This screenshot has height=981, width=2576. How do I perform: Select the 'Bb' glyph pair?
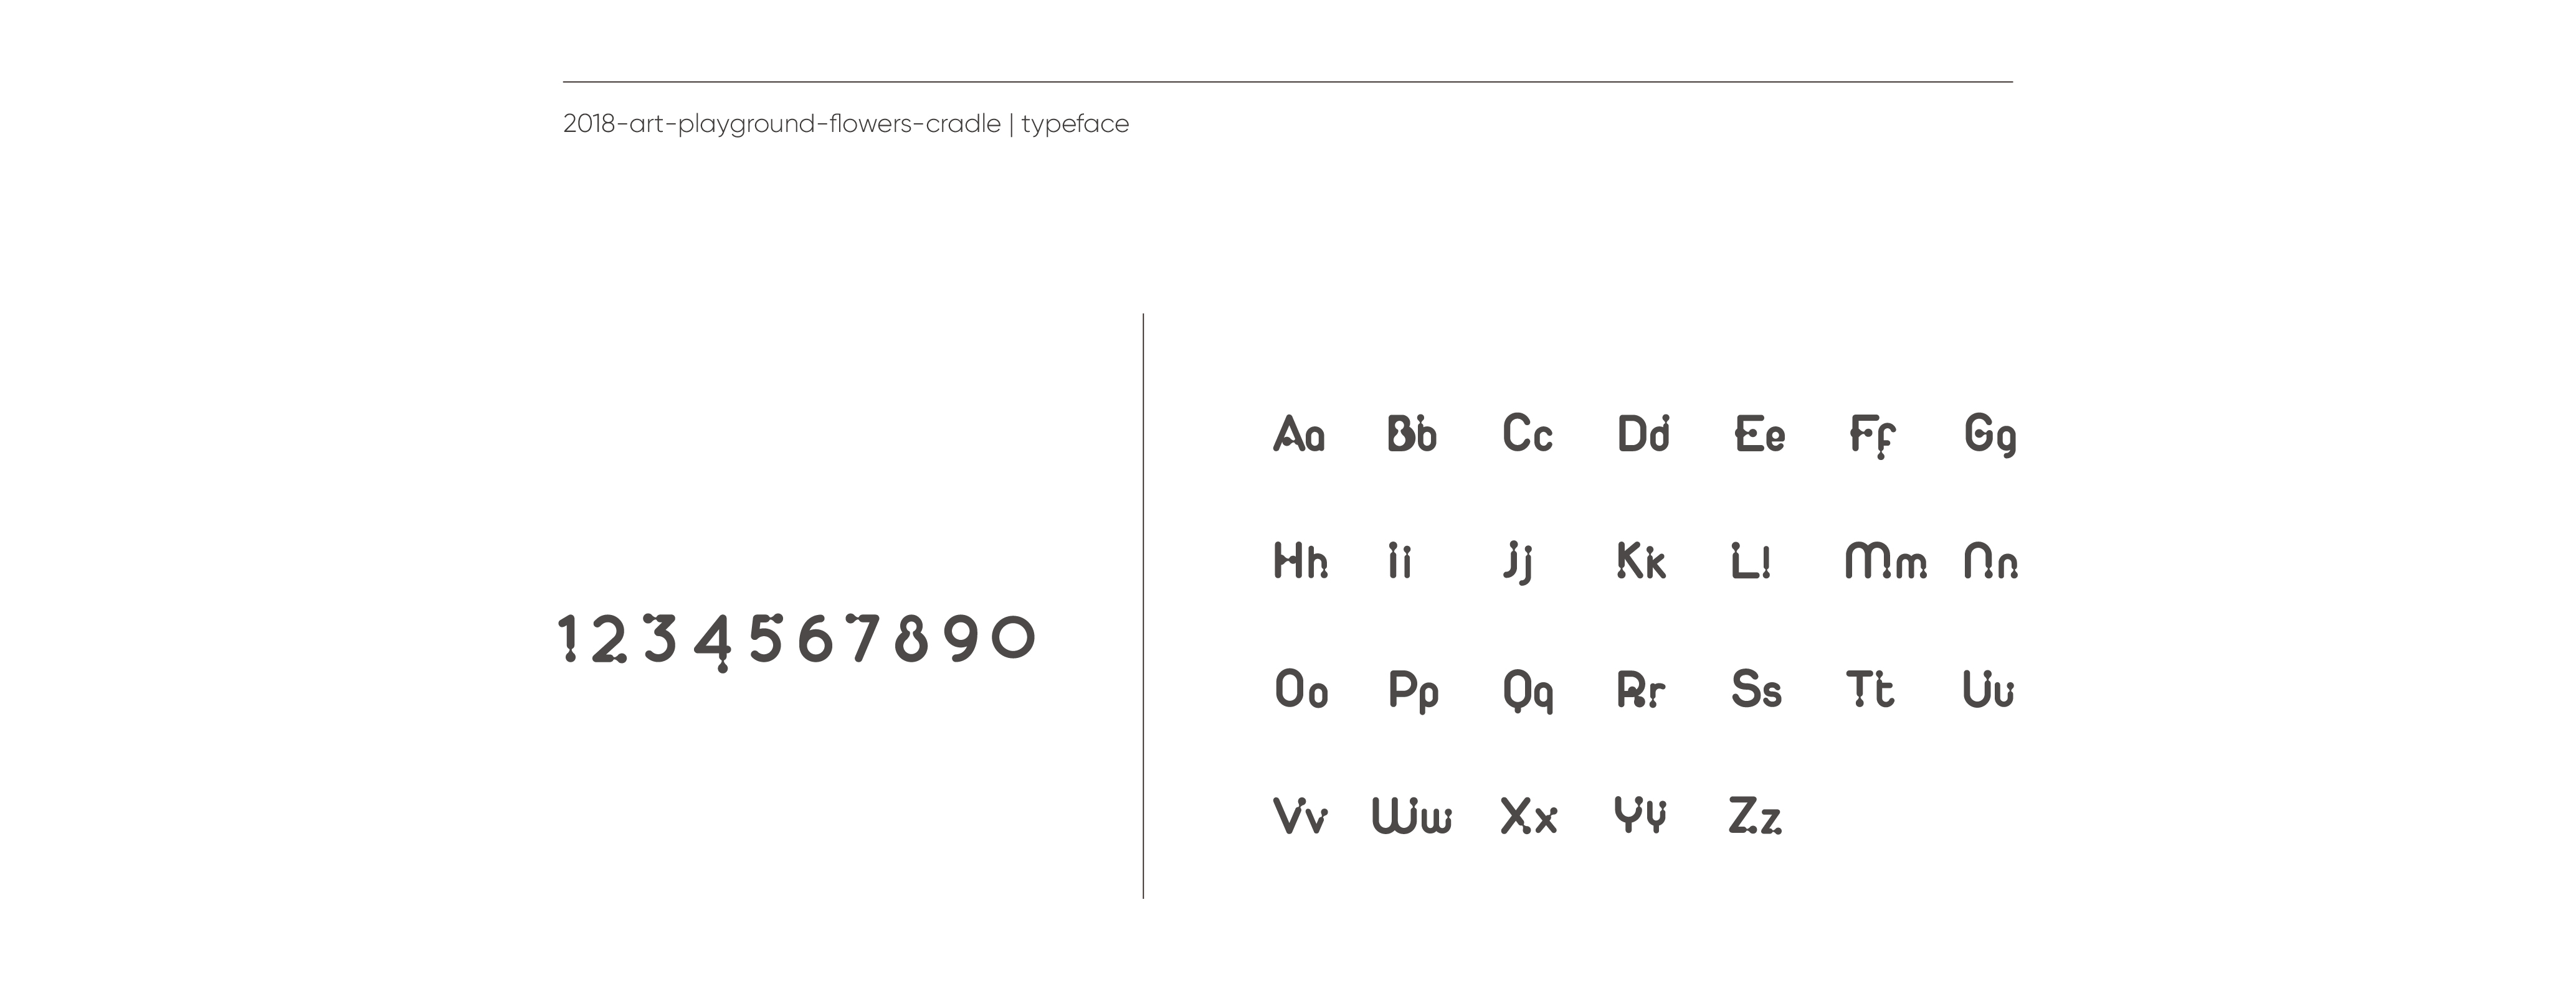[1412, 434]
